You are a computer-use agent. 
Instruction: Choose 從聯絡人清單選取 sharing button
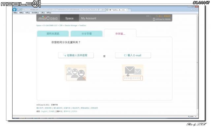point(76,55)
